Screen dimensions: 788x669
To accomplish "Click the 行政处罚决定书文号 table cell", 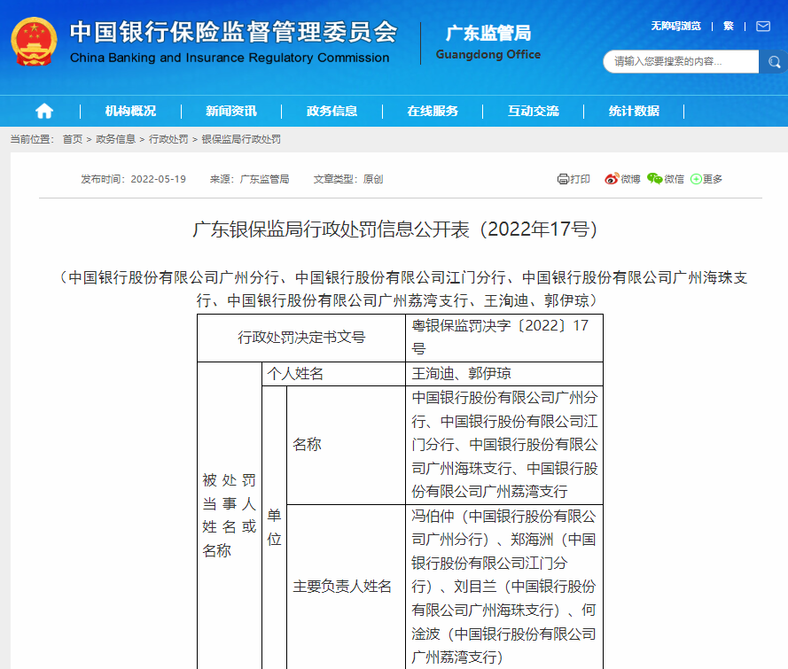I will pos(301,338).
